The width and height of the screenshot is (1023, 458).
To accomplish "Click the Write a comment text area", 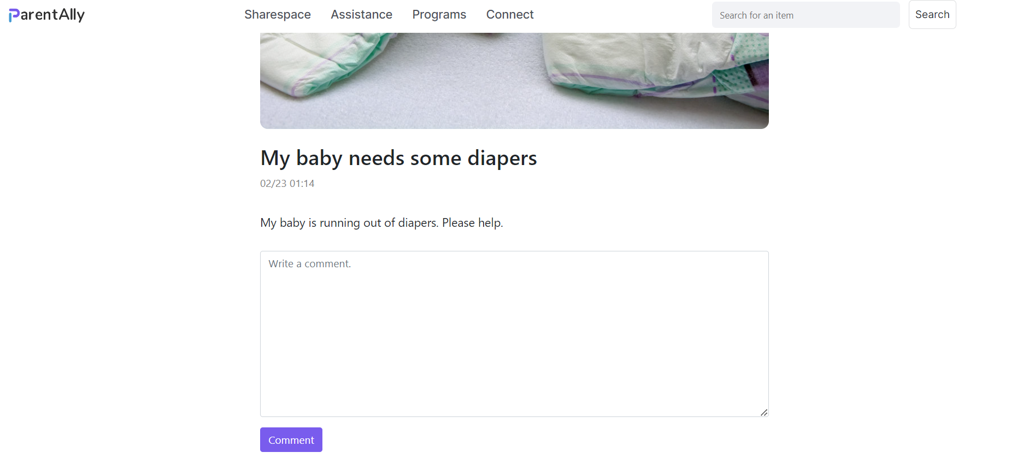I will tap(514, 333).
